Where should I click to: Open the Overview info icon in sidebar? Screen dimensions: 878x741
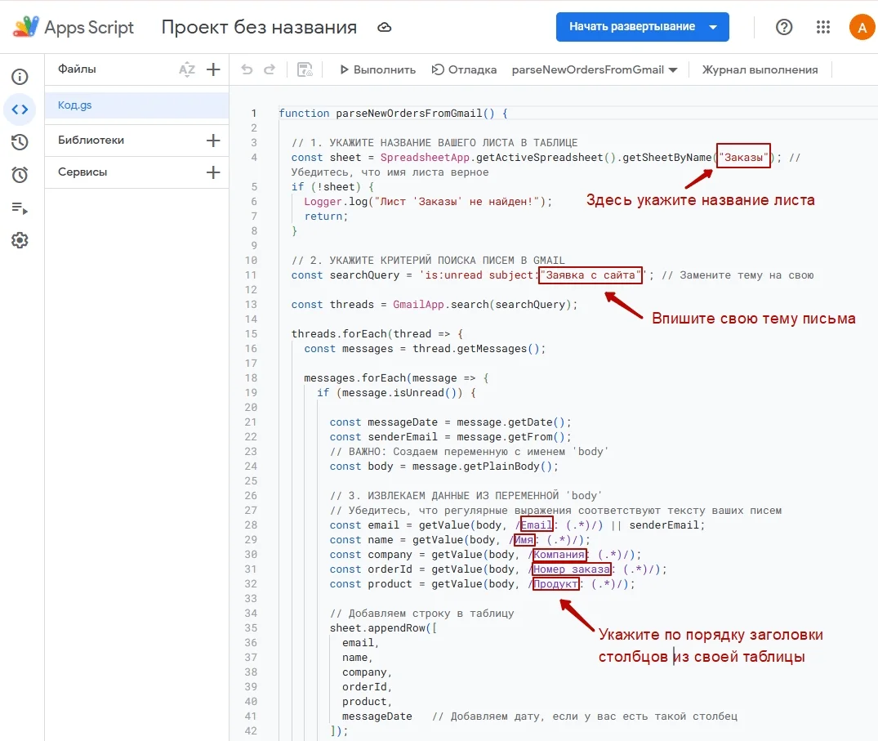tap(20, 77)
